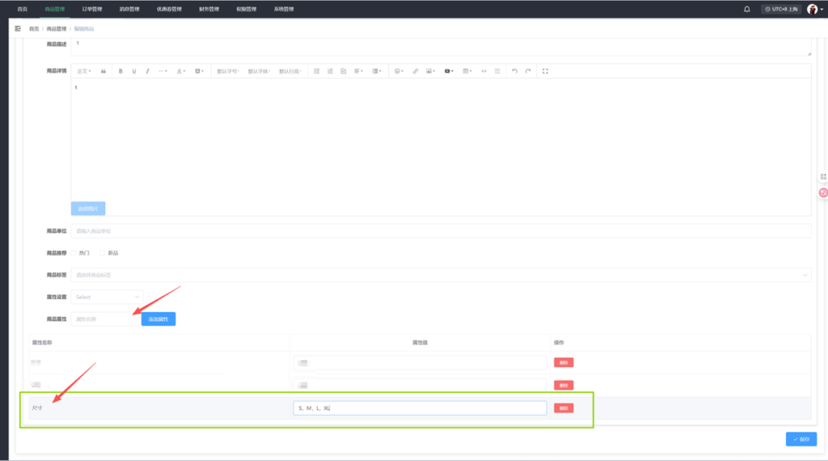Click the undo arrow in the editor toolbar
Screen dimensions: 828x461
click(513, 71)
